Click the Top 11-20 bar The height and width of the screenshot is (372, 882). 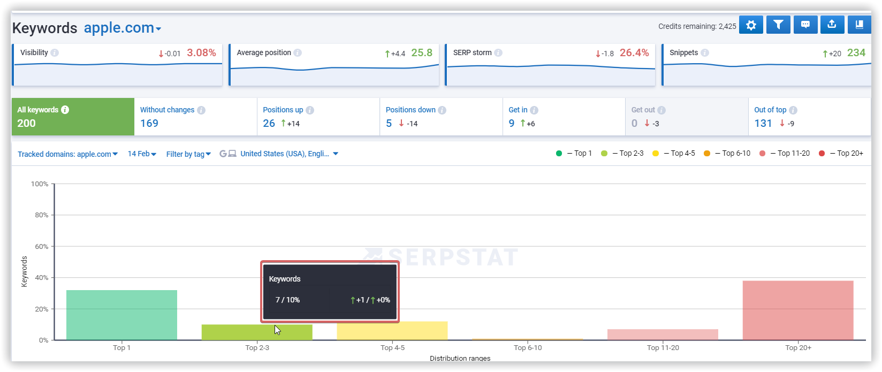click(x=663, y=335)
